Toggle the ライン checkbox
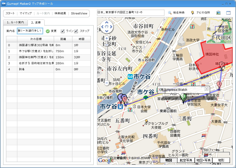Screen dimensions: 236x168 coord(62,31)
